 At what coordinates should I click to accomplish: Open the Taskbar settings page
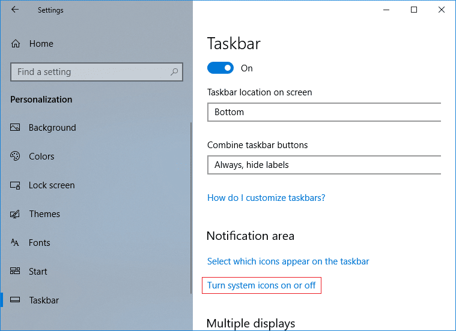click(x=44, y=300)
